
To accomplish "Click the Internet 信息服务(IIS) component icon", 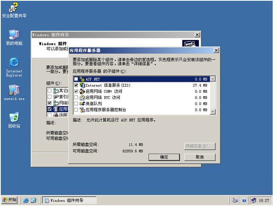I will [x=82, y=85].
